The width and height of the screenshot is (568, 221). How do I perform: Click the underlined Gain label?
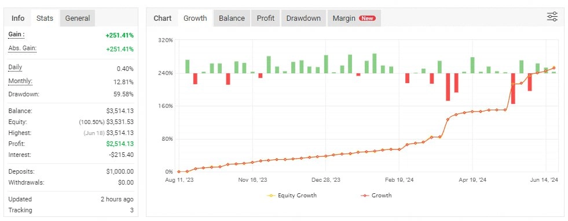click(x=16, y=35)
